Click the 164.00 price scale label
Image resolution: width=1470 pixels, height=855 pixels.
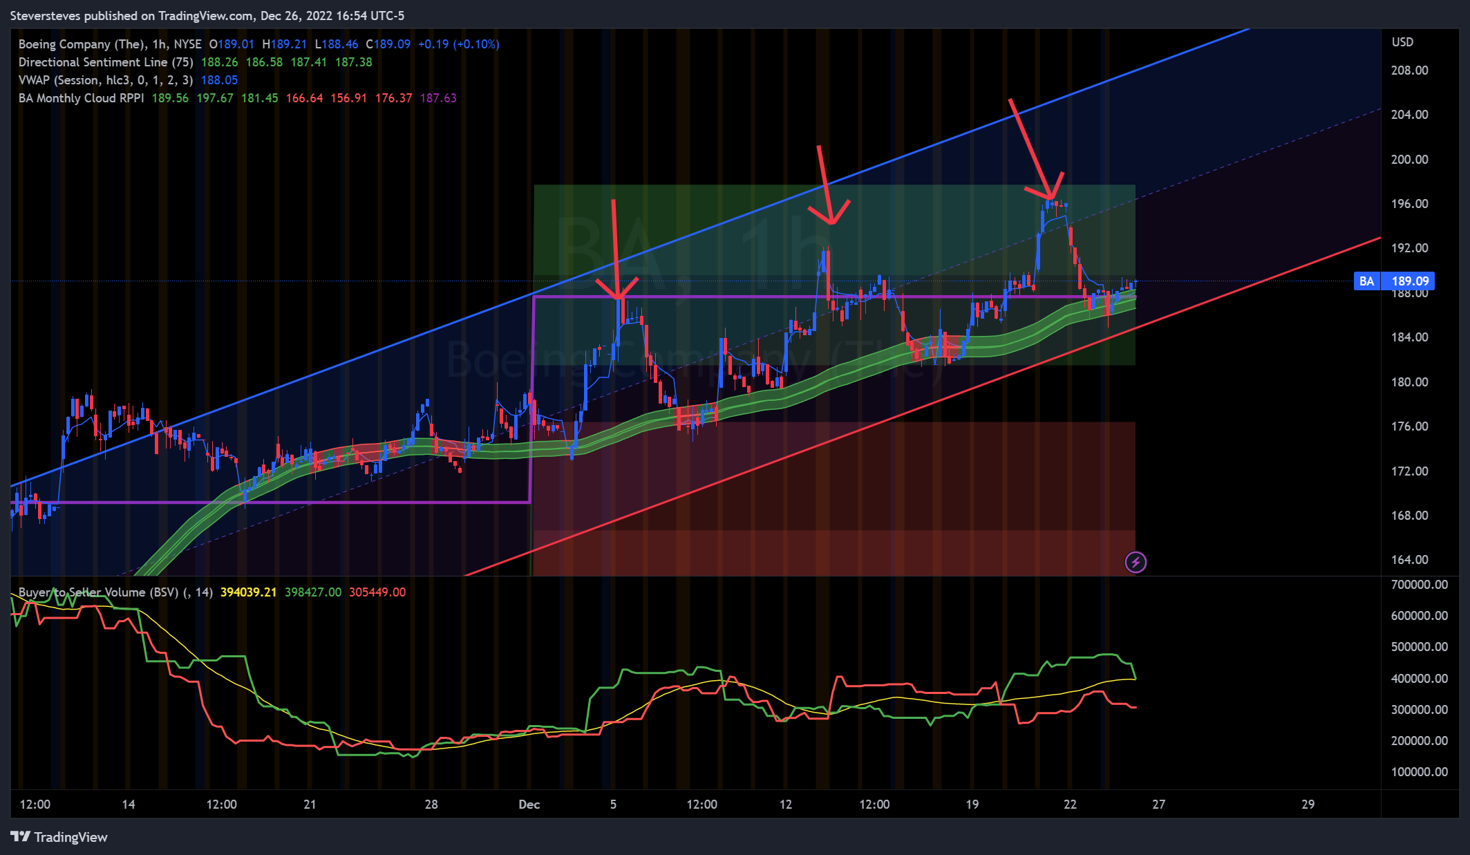point(1409,560)
